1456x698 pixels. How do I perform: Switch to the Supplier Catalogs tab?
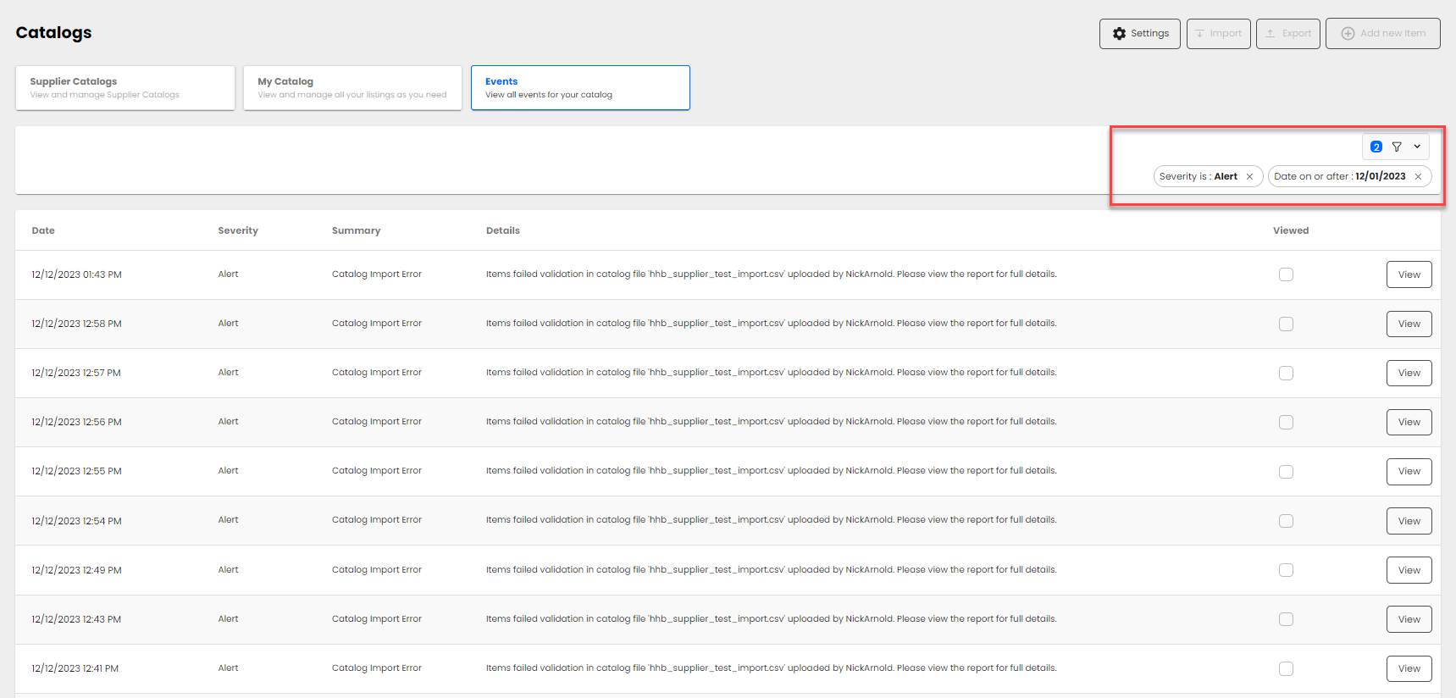(x=125, y=88)
